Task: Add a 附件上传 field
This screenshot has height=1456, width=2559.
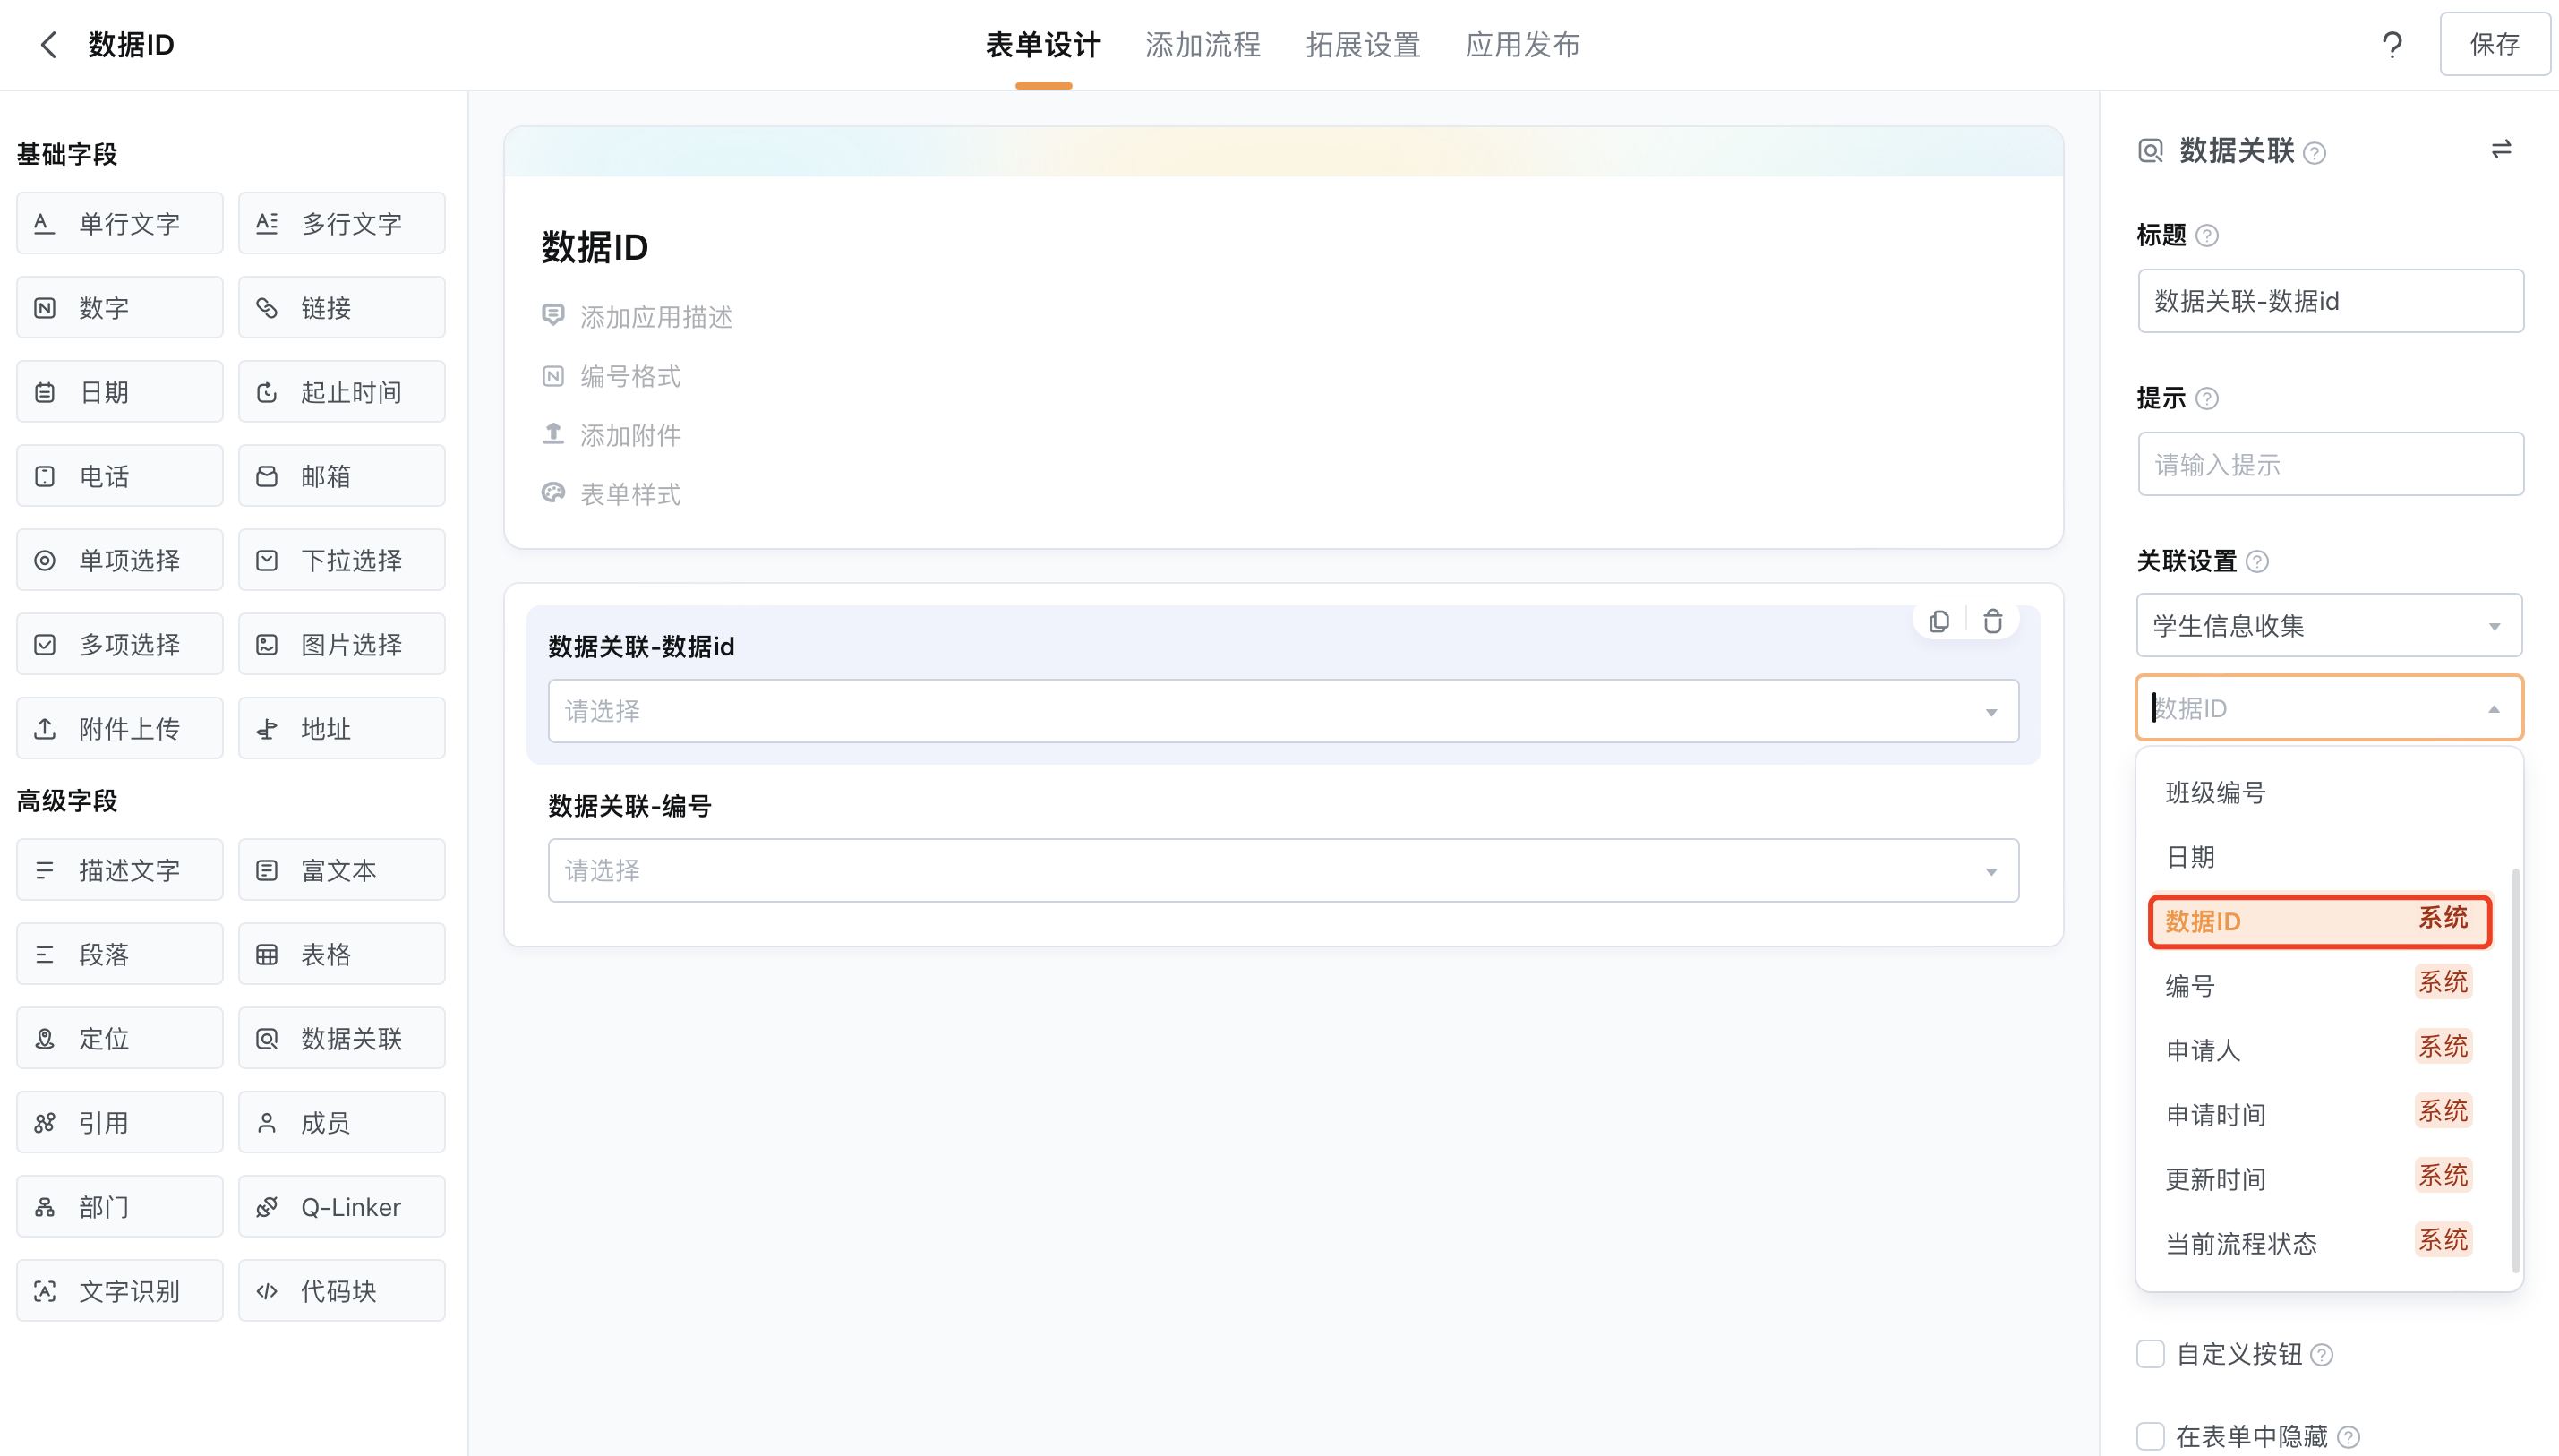Action: (x=120, y=727)
